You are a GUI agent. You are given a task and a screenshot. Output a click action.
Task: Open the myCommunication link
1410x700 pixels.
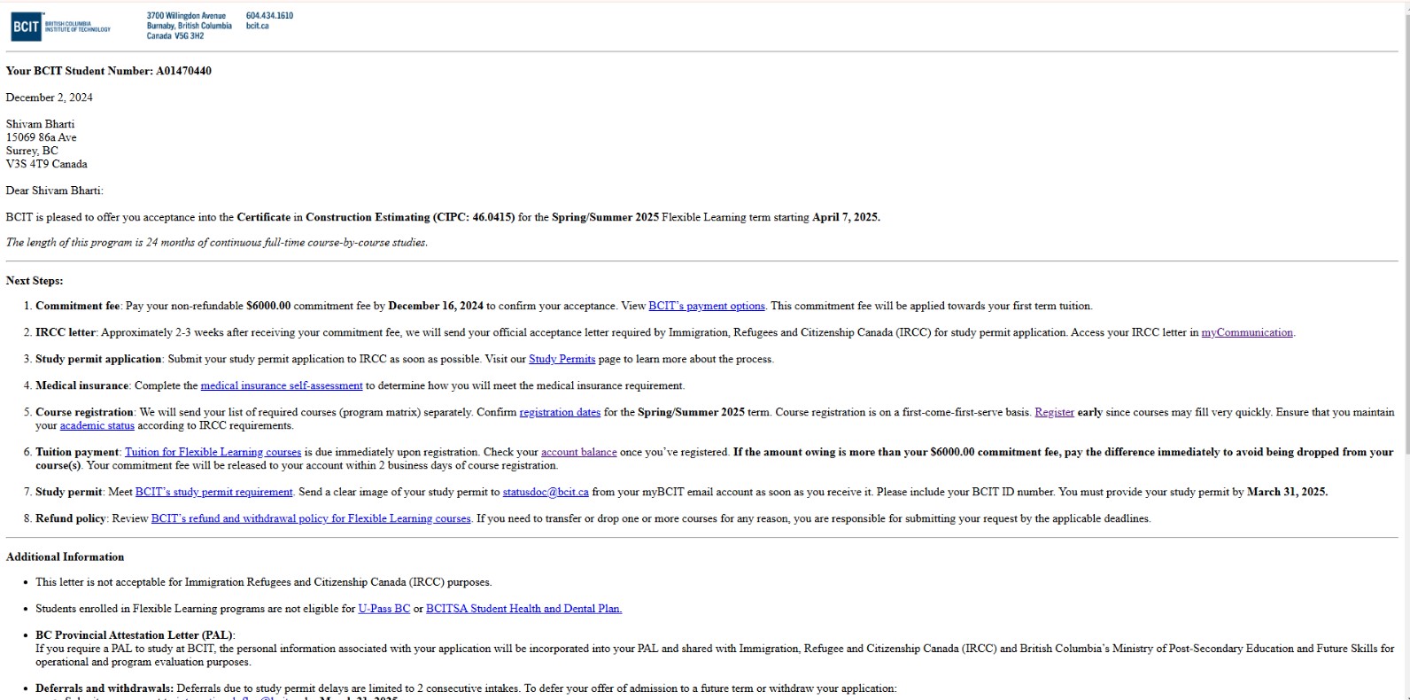click(1247, 332)
